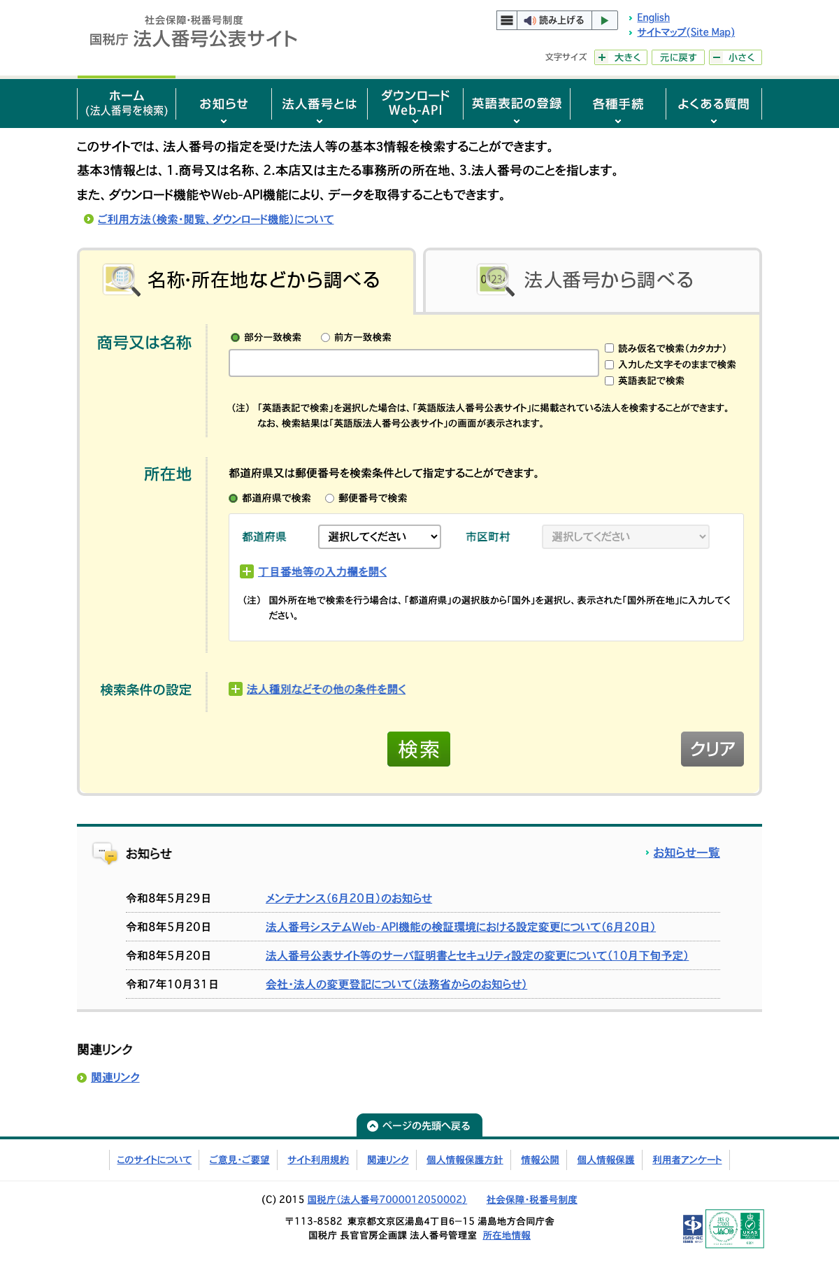Image resolution: width=839 pixels, height=1261 pixels.
Task: Open 会社・法人の変更登記について link
Action: coord(396,984)
